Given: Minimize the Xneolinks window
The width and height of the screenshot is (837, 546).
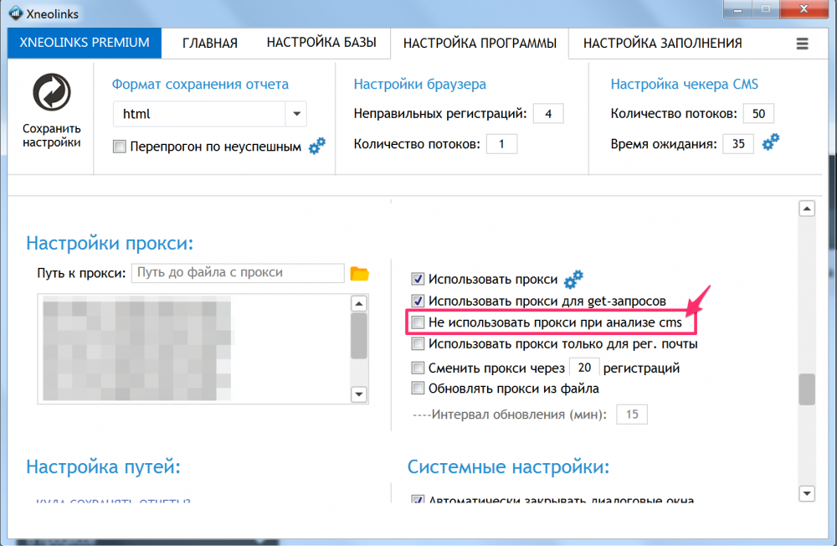Looking at the screenshot, I should coord(737,9).
